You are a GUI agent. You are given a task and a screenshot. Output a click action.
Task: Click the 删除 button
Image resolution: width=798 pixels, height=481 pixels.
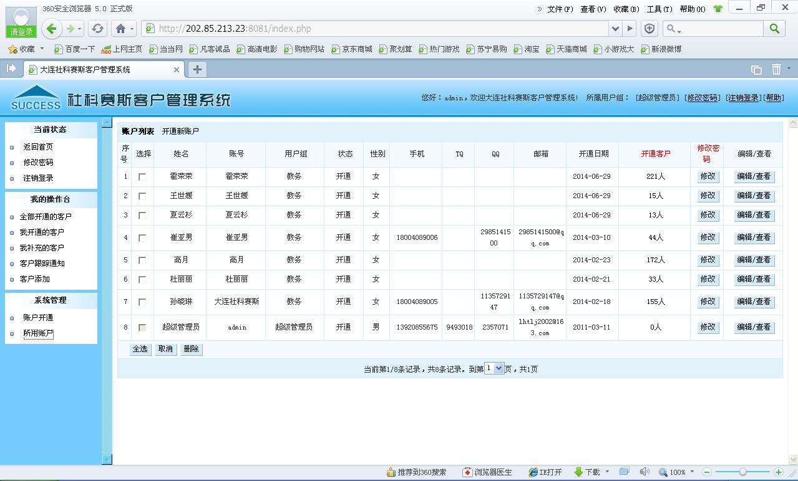point(191,349)
